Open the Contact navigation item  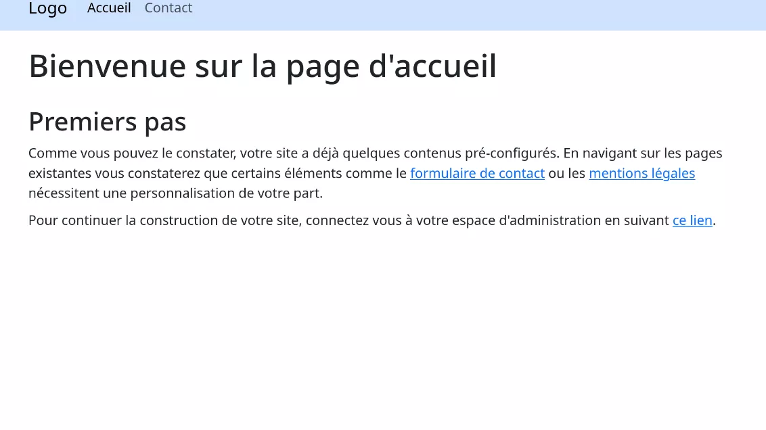[x=168, y=8]
